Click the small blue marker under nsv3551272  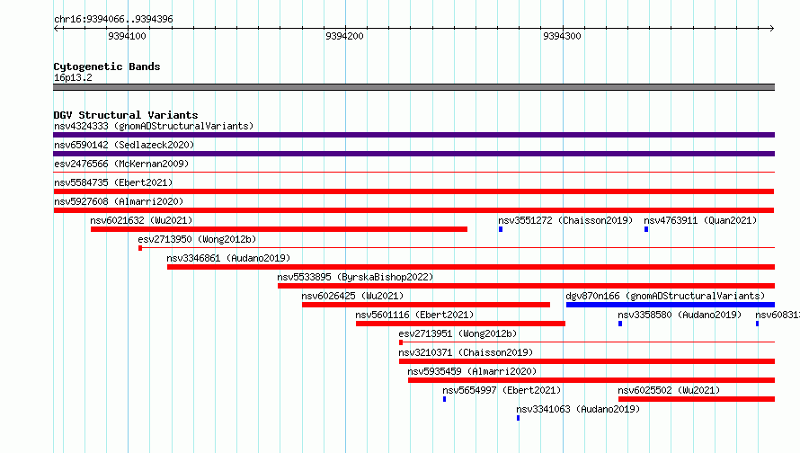pyautogui.click(x=501, y=229)
